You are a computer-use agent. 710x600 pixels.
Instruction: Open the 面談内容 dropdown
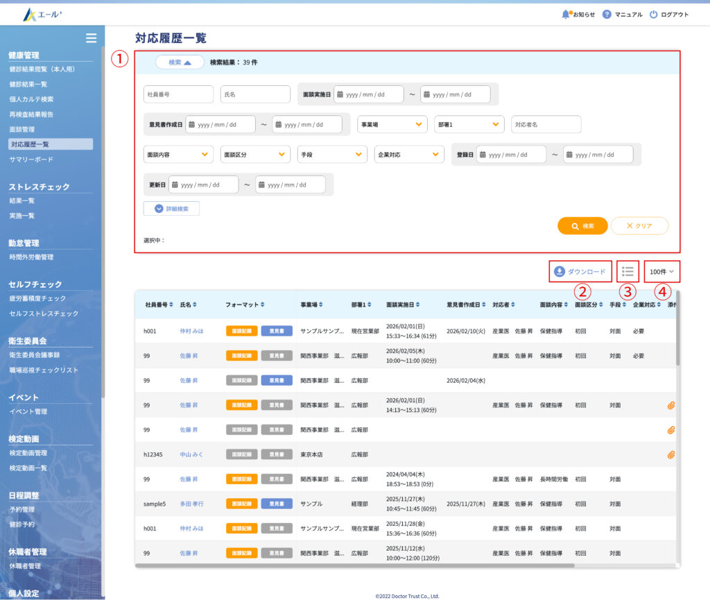pos(178,154)
